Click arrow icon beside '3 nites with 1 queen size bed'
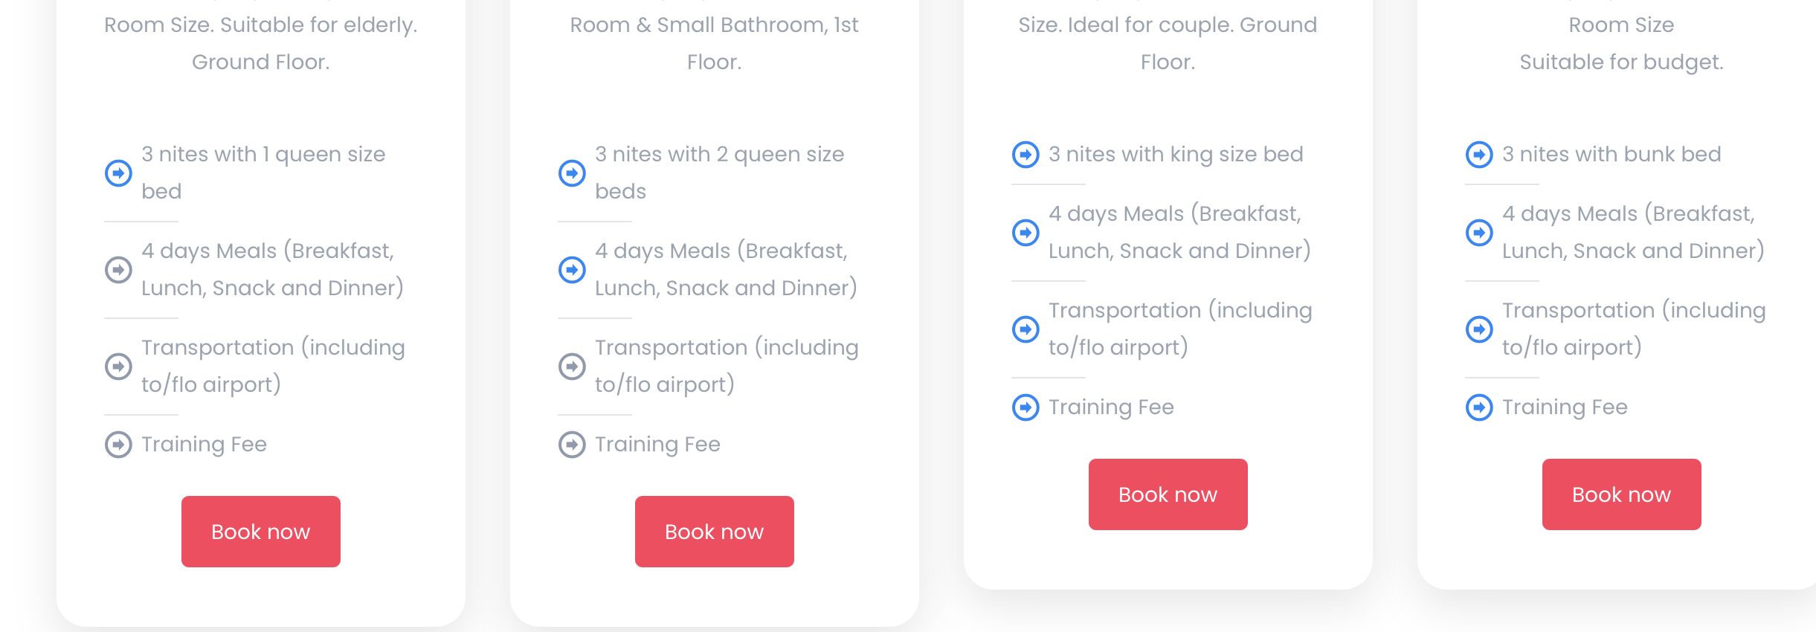The width and height of the screenshot is (1816, 632). tap(118, 173)
